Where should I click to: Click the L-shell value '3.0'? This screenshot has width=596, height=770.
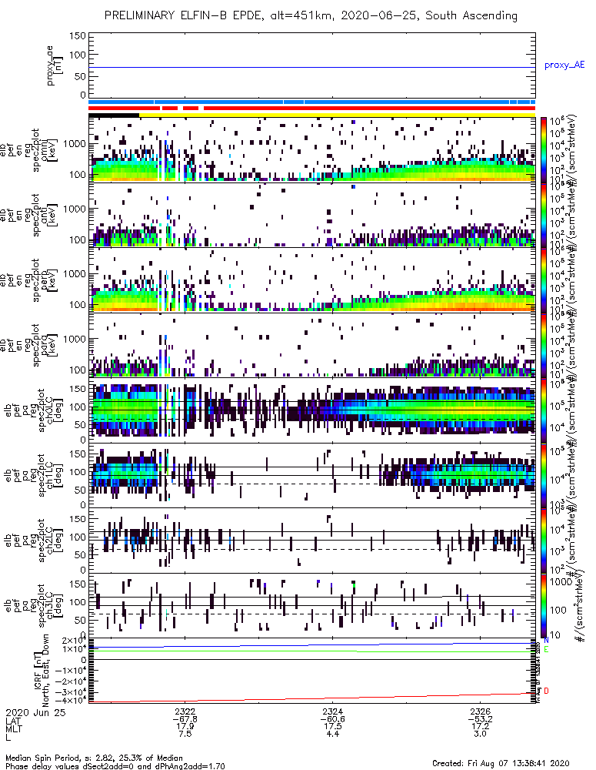480,734
